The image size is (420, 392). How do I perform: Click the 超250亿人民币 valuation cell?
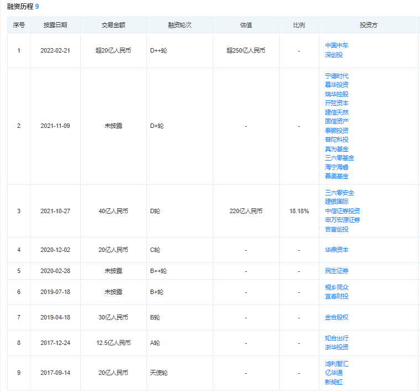[246, 50]
